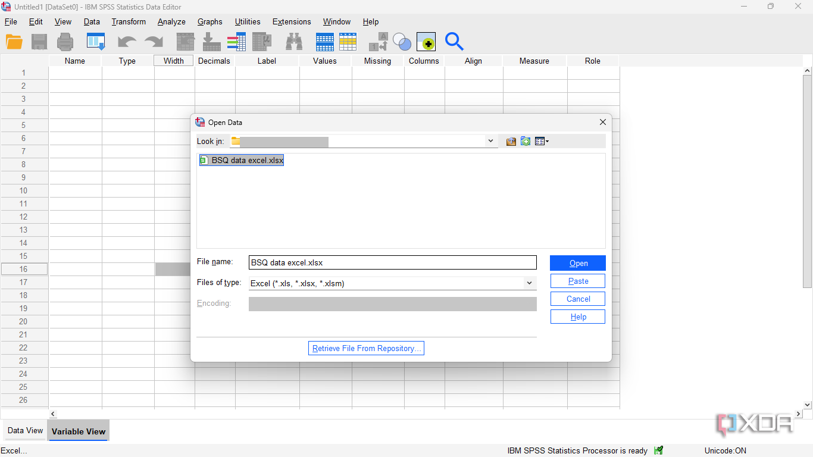
Task: Click the Redo arrow icon
Action: click(x=154, y=42)
